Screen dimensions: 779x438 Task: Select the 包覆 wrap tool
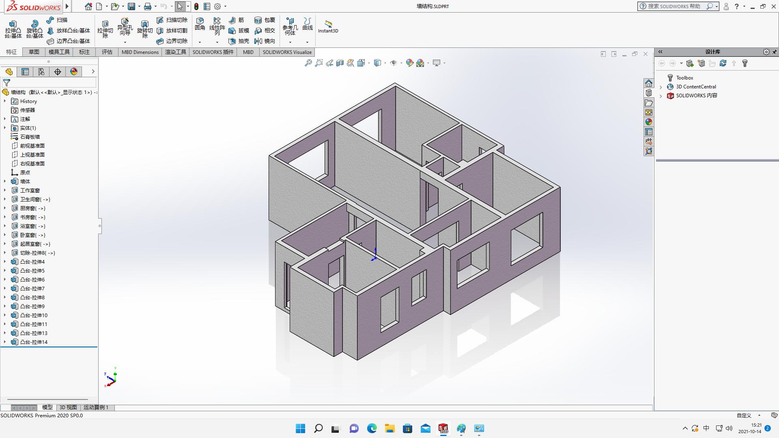pos(265,20)
